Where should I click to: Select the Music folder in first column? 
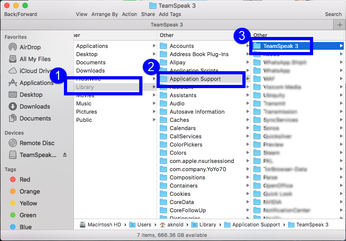point(115,104)
